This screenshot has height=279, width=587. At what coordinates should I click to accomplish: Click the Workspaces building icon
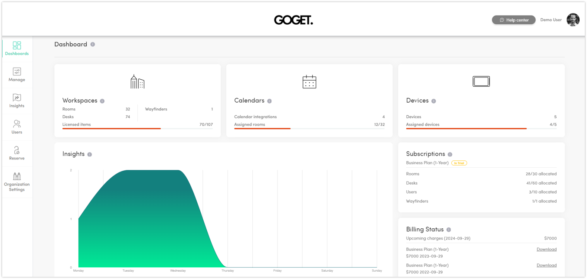pos(137,81)
